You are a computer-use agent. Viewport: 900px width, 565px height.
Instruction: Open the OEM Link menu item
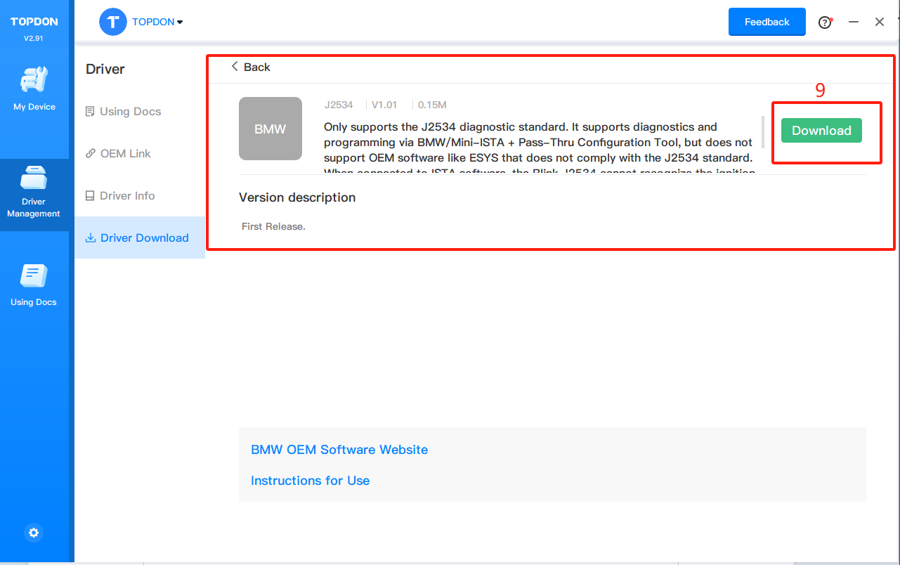click(118, 153)
